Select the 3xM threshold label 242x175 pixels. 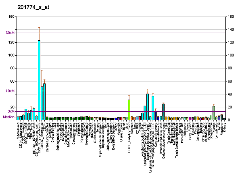[11, 111]
